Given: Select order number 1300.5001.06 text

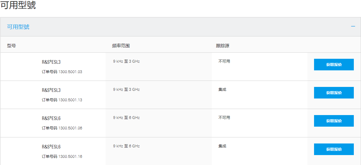Looking at the screenshot, I should pos(70,128).
